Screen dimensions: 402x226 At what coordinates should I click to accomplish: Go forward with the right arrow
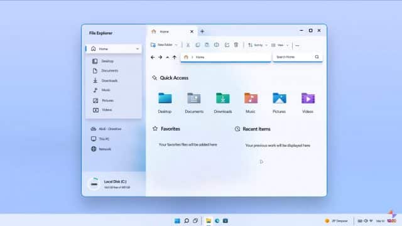click(x=160, y=57)
